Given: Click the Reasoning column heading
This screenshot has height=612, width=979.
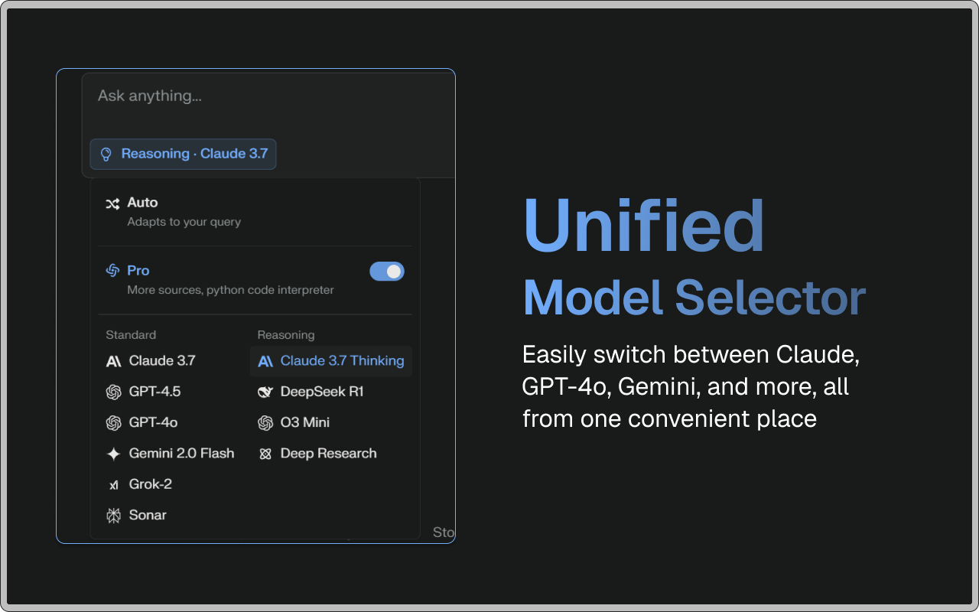Looking at the screenshot, I should click(285, 335).
